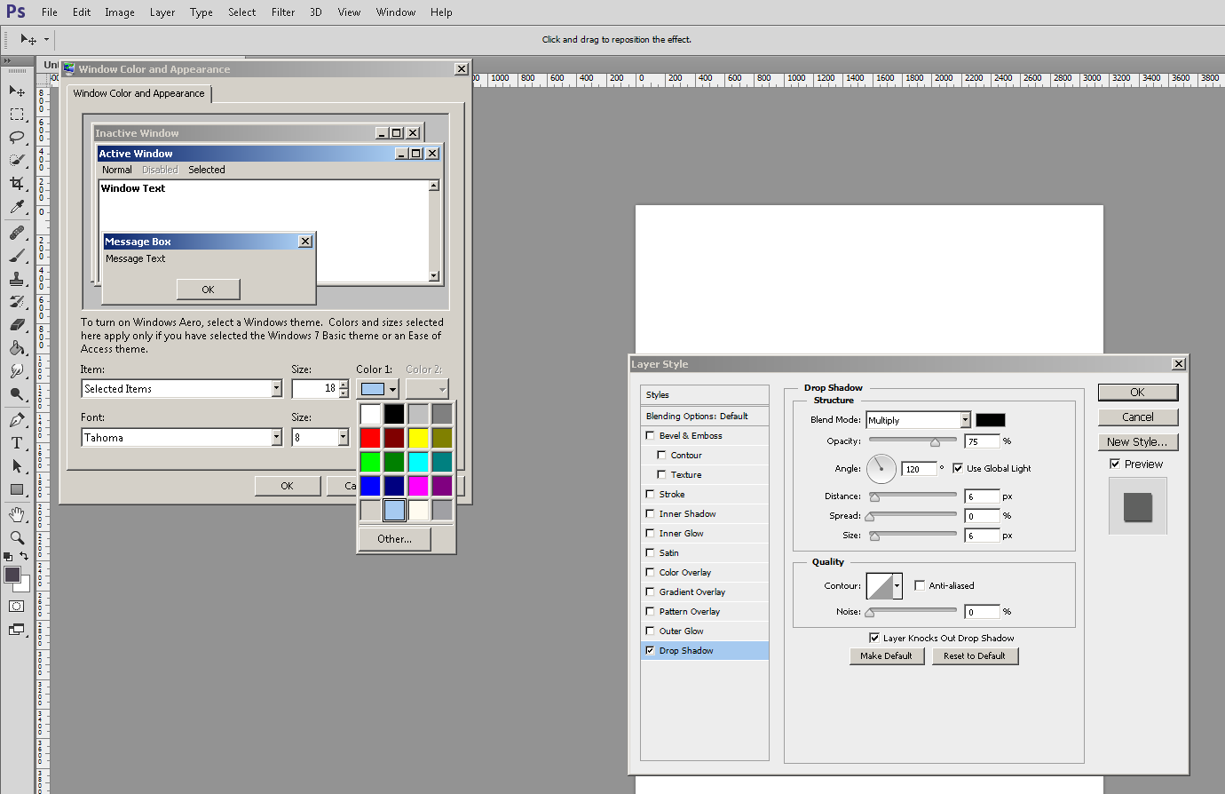Select the Quick Selection tool
Image resolution: width=1225 pixels, height=794 pixels.
coord(17,160)
